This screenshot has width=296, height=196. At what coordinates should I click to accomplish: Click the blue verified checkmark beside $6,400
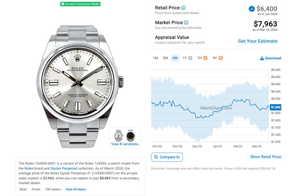(x=252, y=9)
